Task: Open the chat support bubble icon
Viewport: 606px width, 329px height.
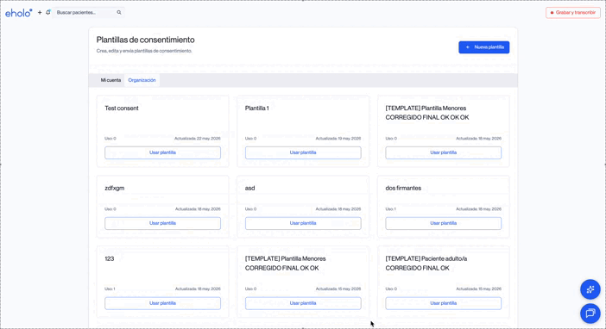Action: 590,313
